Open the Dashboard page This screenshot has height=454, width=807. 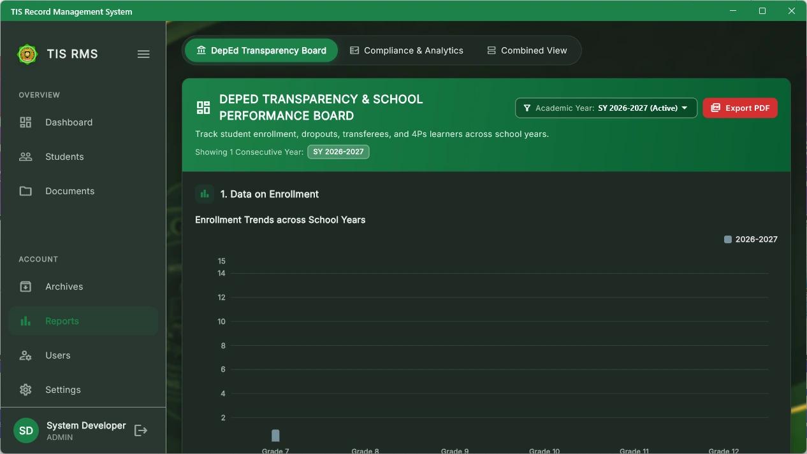[x=83, y=122]
